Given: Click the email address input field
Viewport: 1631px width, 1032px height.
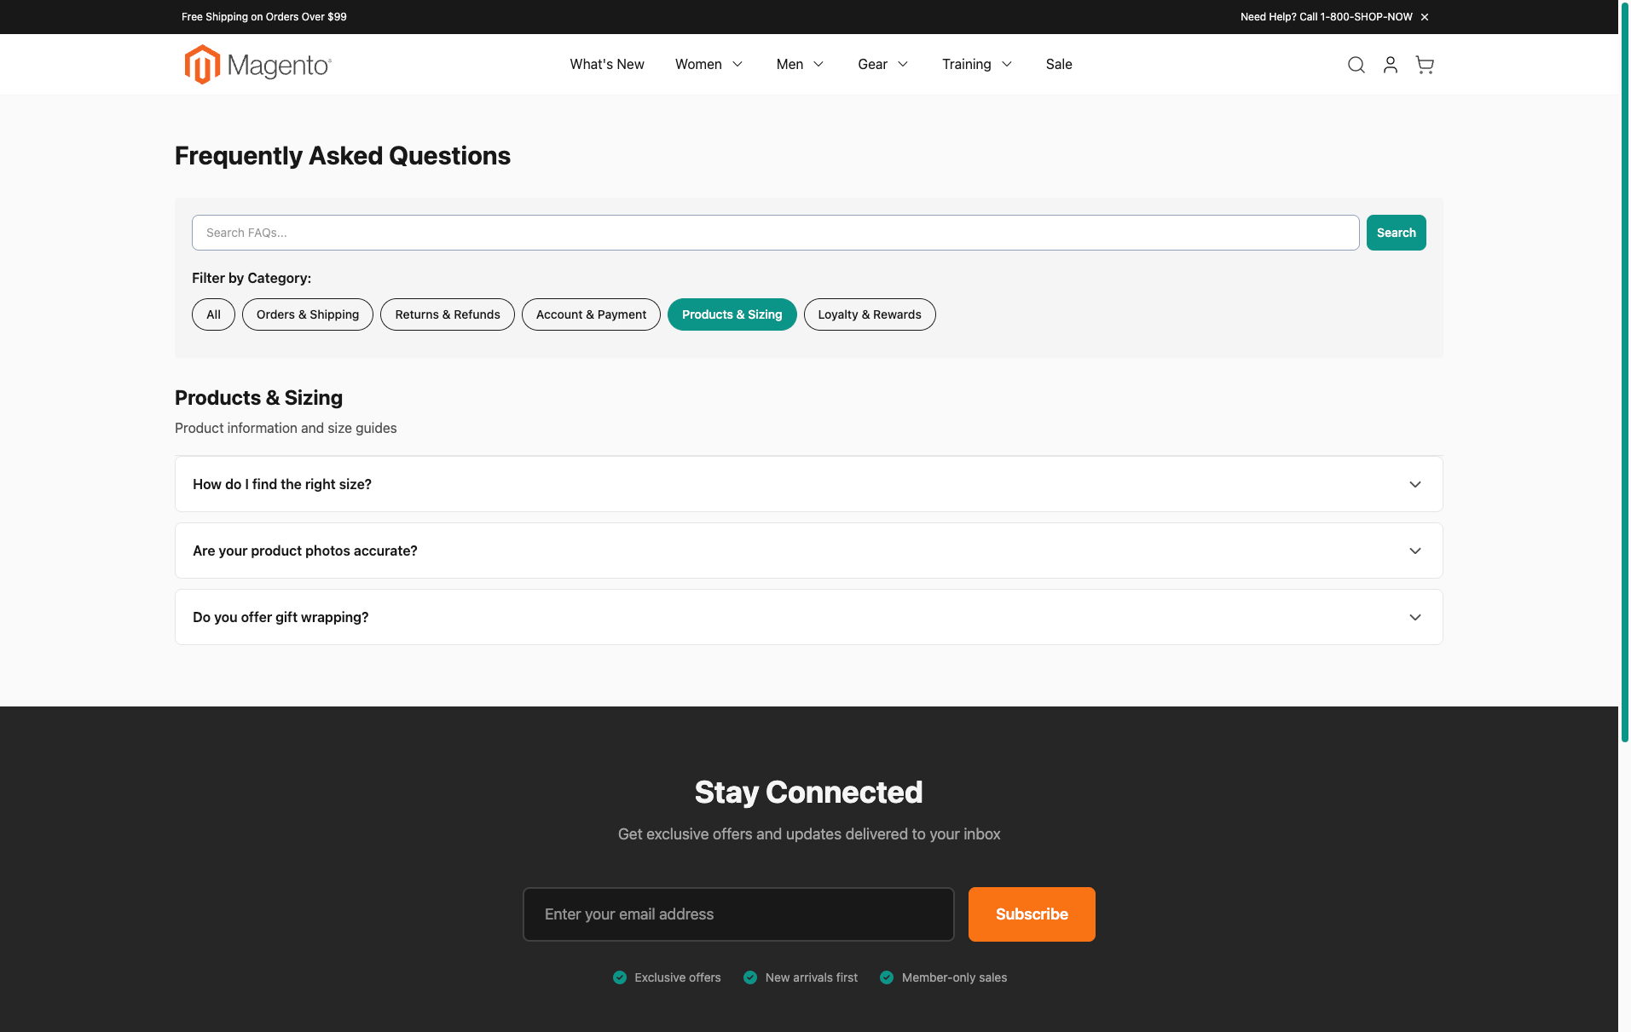Looking at the screenshot, I should (x=737, y=914).
